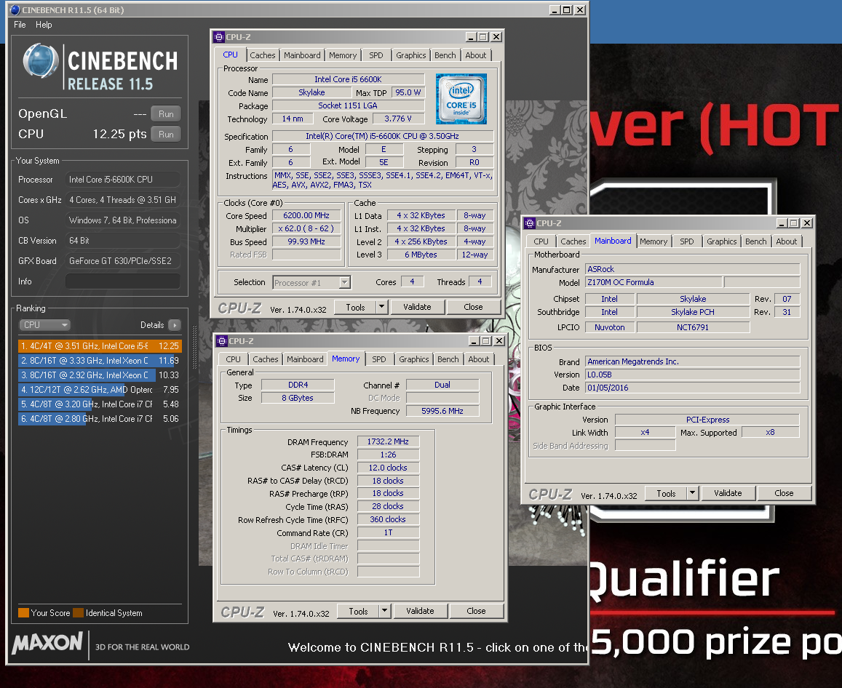
Task: Click Tools button in Mainboard CPU-Z window
Action: [x=666, y=493]
